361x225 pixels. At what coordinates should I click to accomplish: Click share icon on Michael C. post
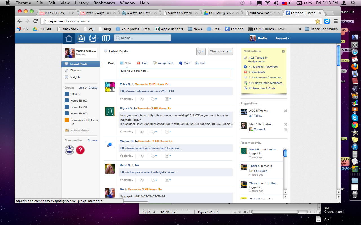(142, 156)
